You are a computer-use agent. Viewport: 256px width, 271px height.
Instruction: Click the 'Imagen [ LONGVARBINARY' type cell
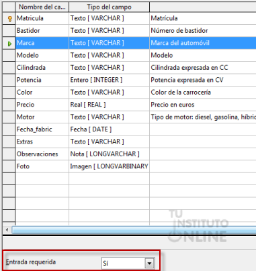(109, 166)
